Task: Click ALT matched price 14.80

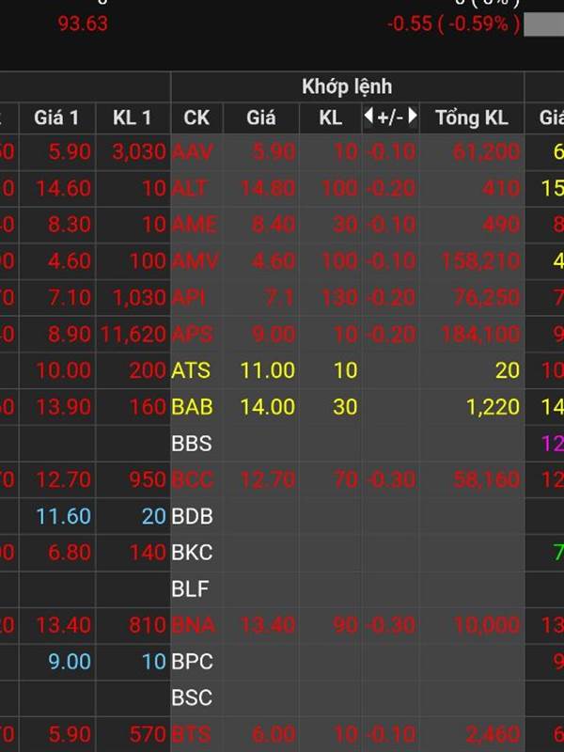Action: (x=268, y=188)
